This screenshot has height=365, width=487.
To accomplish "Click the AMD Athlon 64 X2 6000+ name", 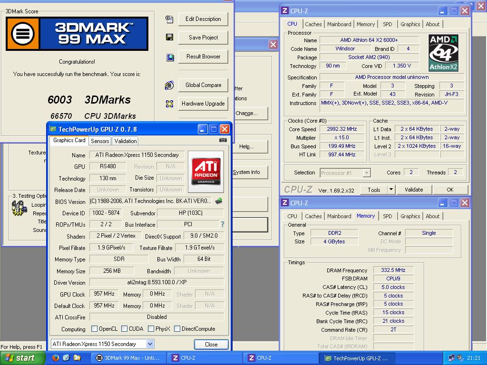I will [369, 40].
